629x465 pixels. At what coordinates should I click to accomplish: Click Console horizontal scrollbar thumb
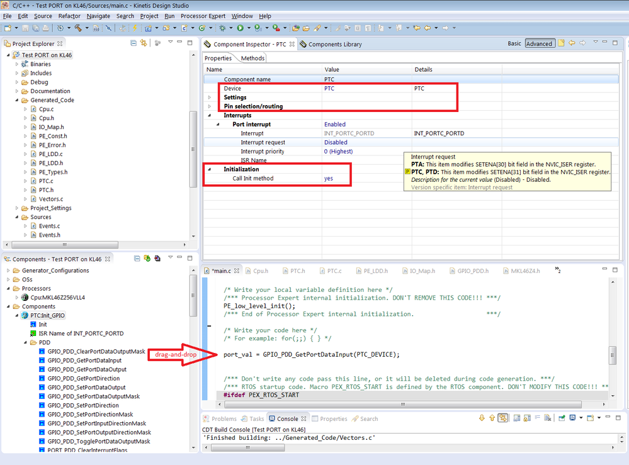248,447
